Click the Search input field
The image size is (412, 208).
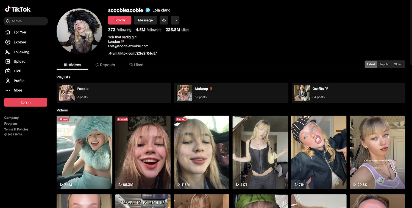pos(26,21)
